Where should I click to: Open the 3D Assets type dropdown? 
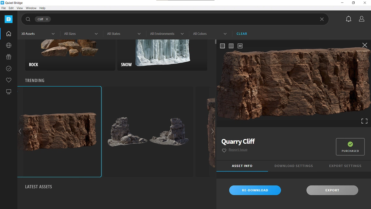coord(38,34)
